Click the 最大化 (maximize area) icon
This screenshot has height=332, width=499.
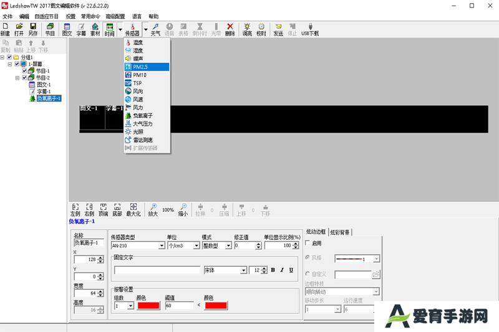point(133,210)
